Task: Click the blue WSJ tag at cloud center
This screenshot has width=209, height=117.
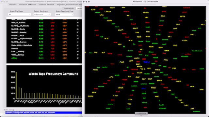Action: click(146, 62)
